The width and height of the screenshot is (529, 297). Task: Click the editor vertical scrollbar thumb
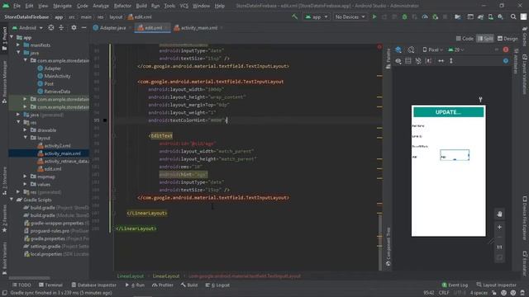click(380, 242)
